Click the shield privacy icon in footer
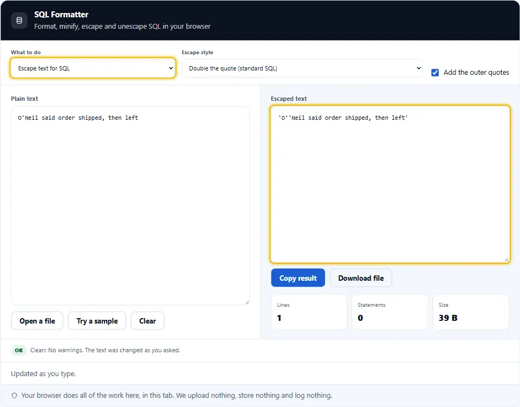 coord(14,396)
